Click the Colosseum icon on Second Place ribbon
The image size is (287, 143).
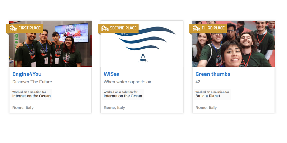[x=105, y=28]
